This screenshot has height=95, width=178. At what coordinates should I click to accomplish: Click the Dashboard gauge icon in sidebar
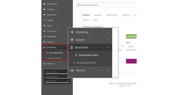point(44,4)
